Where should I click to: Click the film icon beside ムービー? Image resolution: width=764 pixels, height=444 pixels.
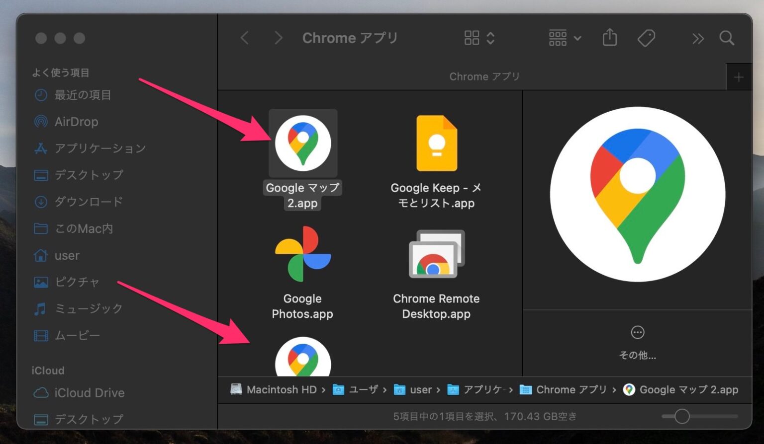click(41, 336)
